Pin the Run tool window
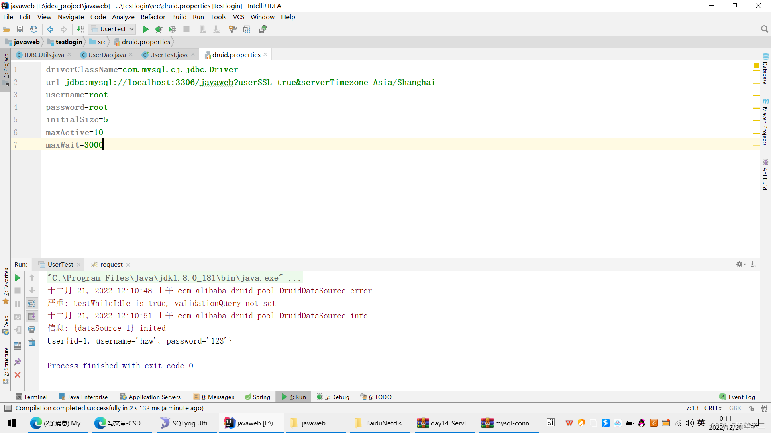This screenshot has width=771, height=433. coord(17,362)
